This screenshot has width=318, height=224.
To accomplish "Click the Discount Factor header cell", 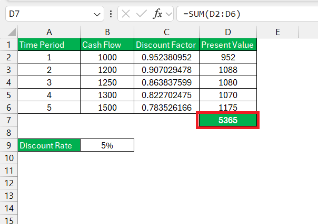I will pos(167,45).
